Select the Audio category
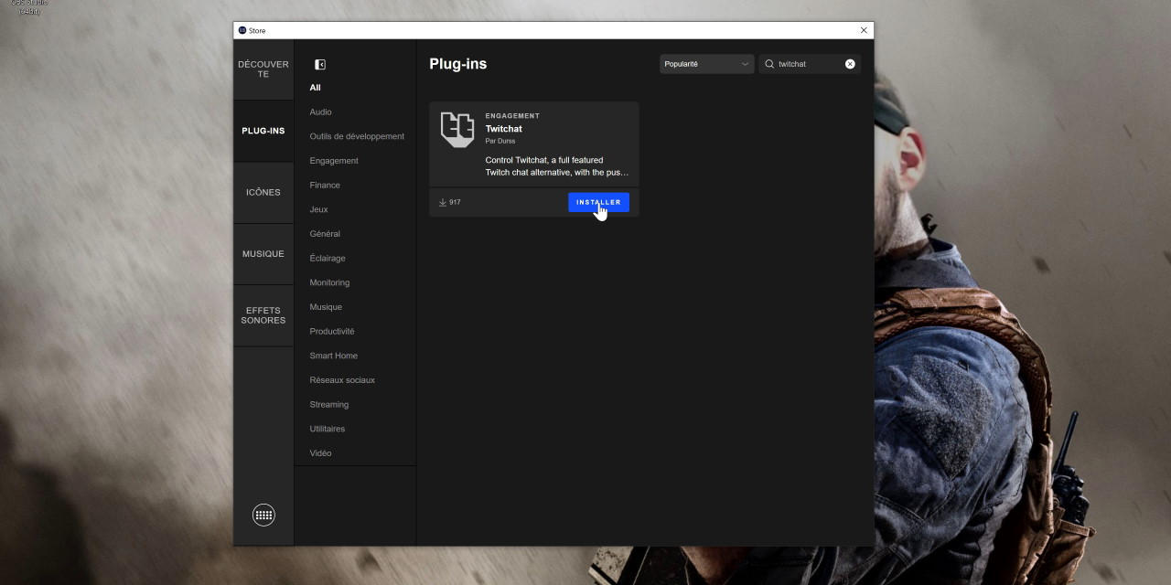1171x585 pixels. [x=320, y=112]
